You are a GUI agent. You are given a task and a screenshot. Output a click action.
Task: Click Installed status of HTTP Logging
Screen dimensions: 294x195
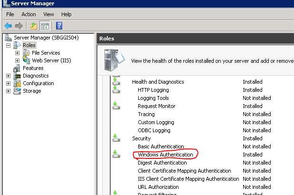[253, 90]
